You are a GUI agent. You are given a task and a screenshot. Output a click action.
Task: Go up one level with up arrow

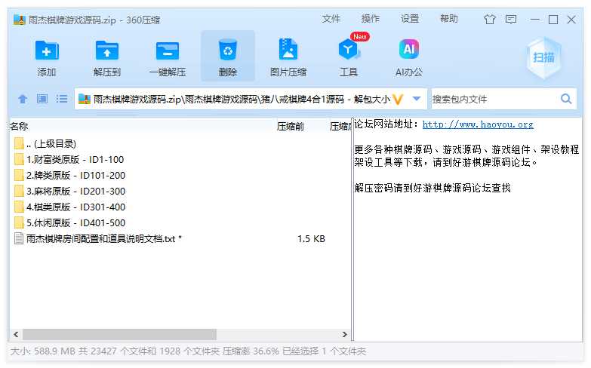23,99
